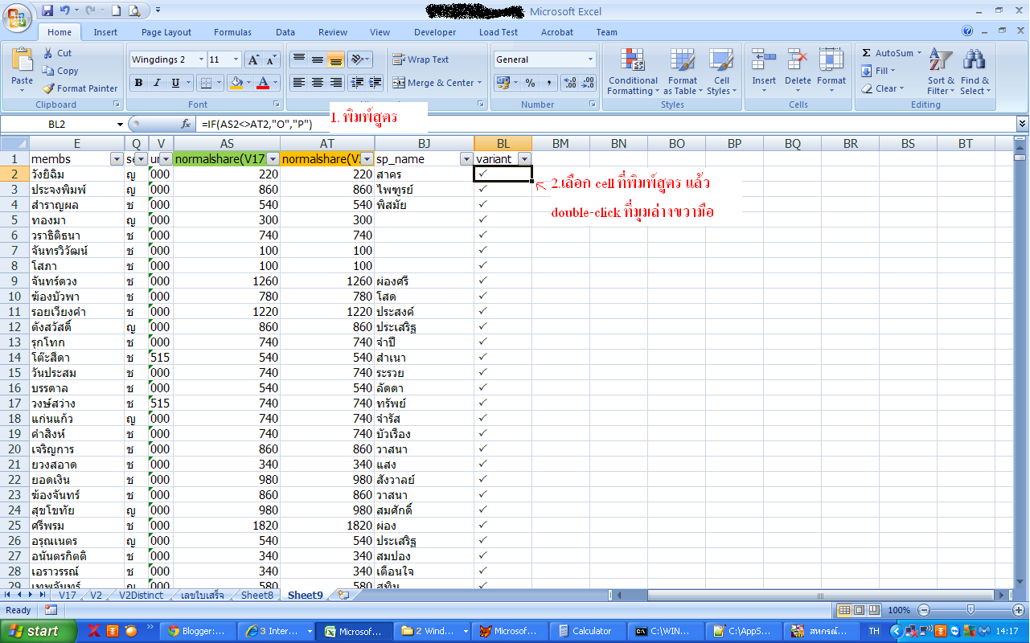The image size is (1030, 643).
Task: Open the Sheet8 worksheet tab
Action: pos(257,595)
